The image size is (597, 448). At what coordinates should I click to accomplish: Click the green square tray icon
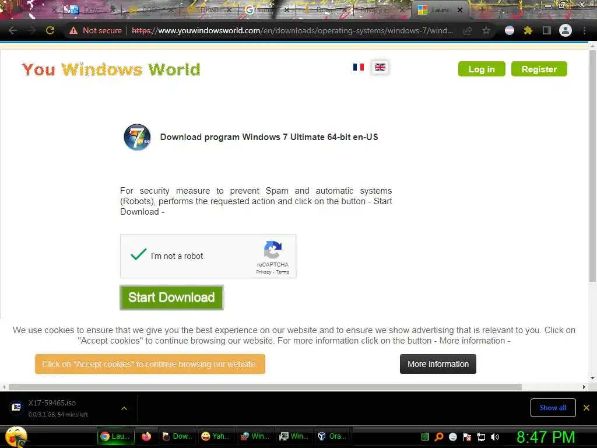(425, 436)
